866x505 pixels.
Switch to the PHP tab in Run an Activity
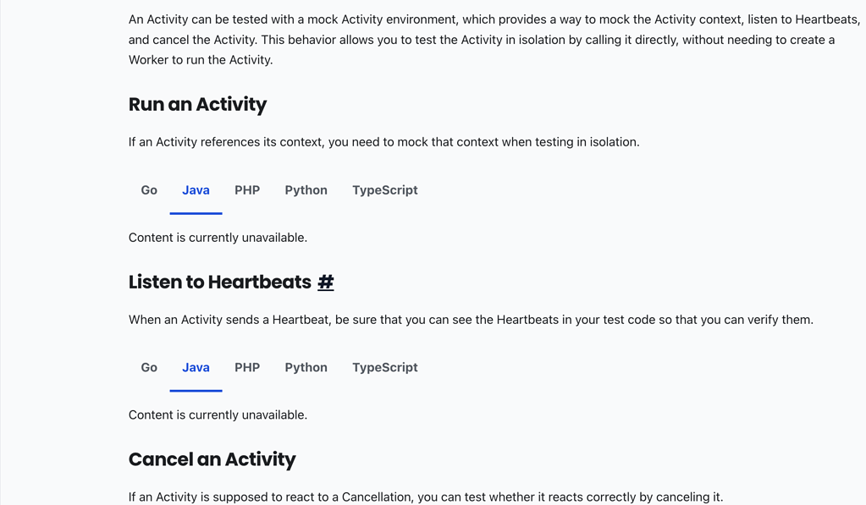coord(247,189)
